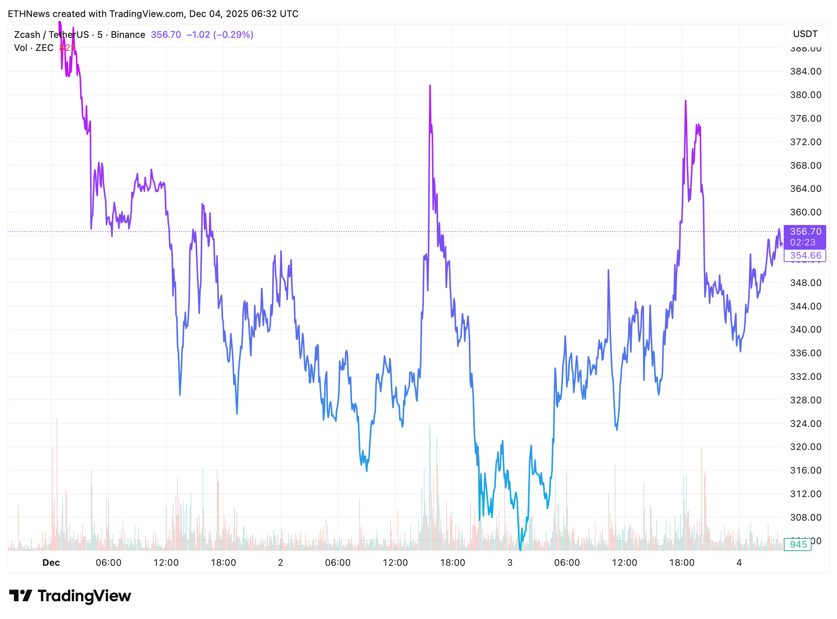Click the Zcash / TetherUS symbol title
Viewport: 837px width, 619px height.
point(51,35)
